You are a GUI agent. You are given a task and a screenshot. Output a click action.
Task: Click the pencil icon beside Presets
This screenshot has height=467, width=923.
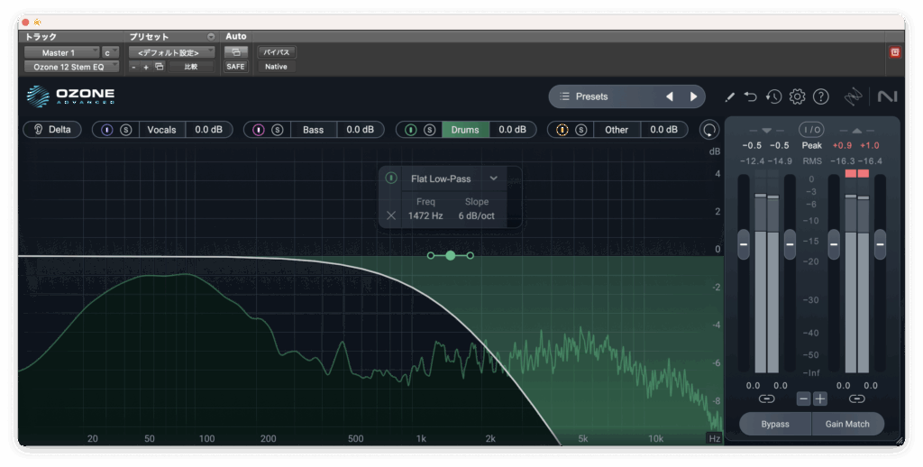click(x=729, y=96)
